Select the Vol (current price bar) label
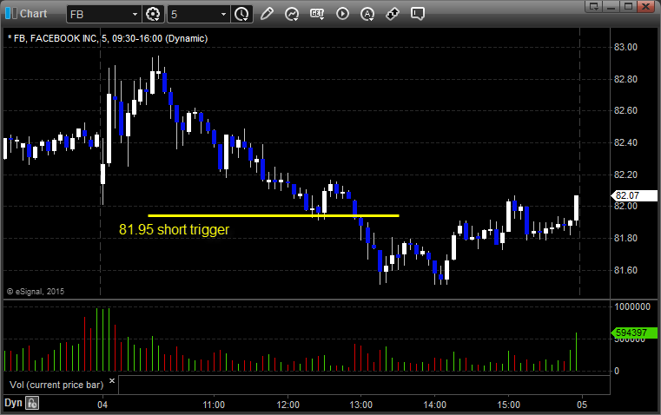Viewport: 661px width, 415px height. (56, 385)
